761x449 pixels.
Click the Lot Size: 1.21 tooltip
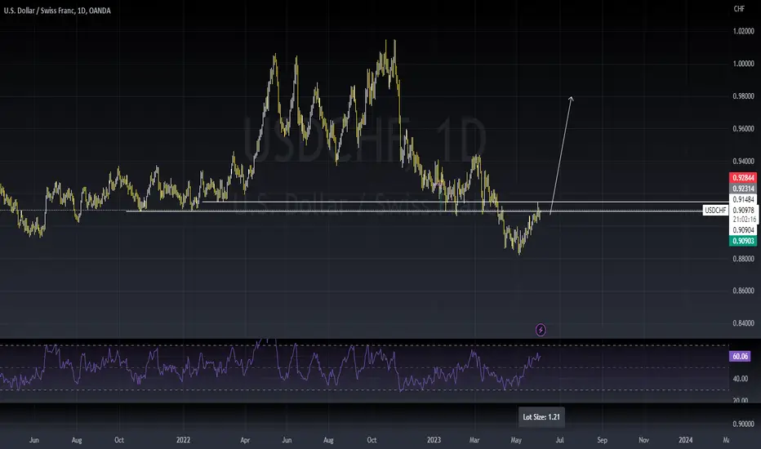[541, 417]
